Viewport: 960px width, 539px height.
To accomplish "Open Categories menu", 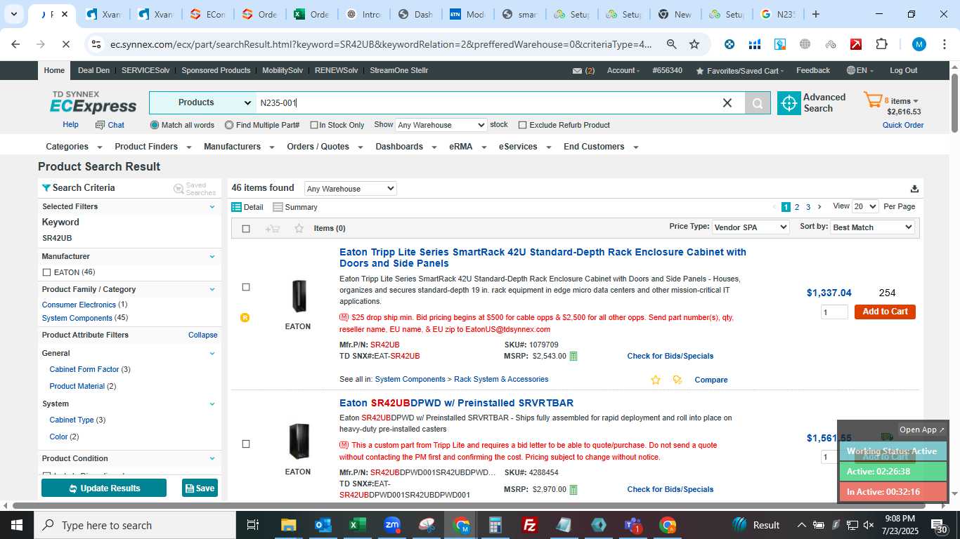I will pos(74,147).
